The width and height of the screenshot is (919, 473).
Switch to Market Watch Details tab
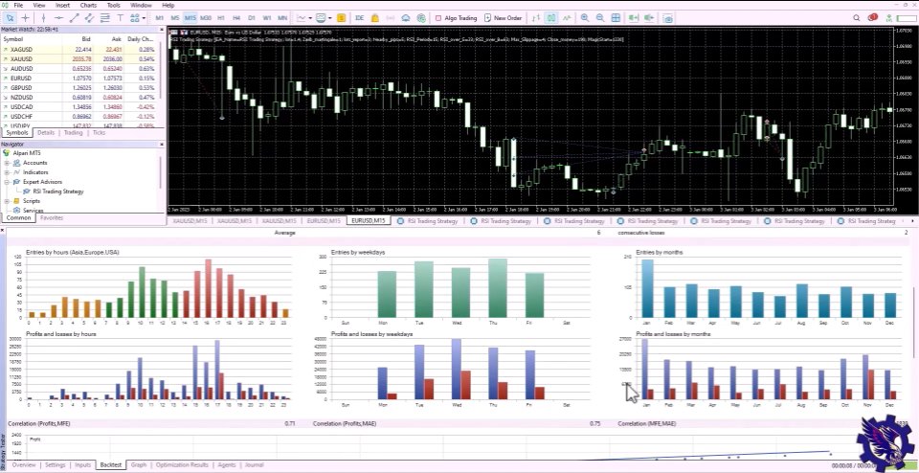[46, 133]
